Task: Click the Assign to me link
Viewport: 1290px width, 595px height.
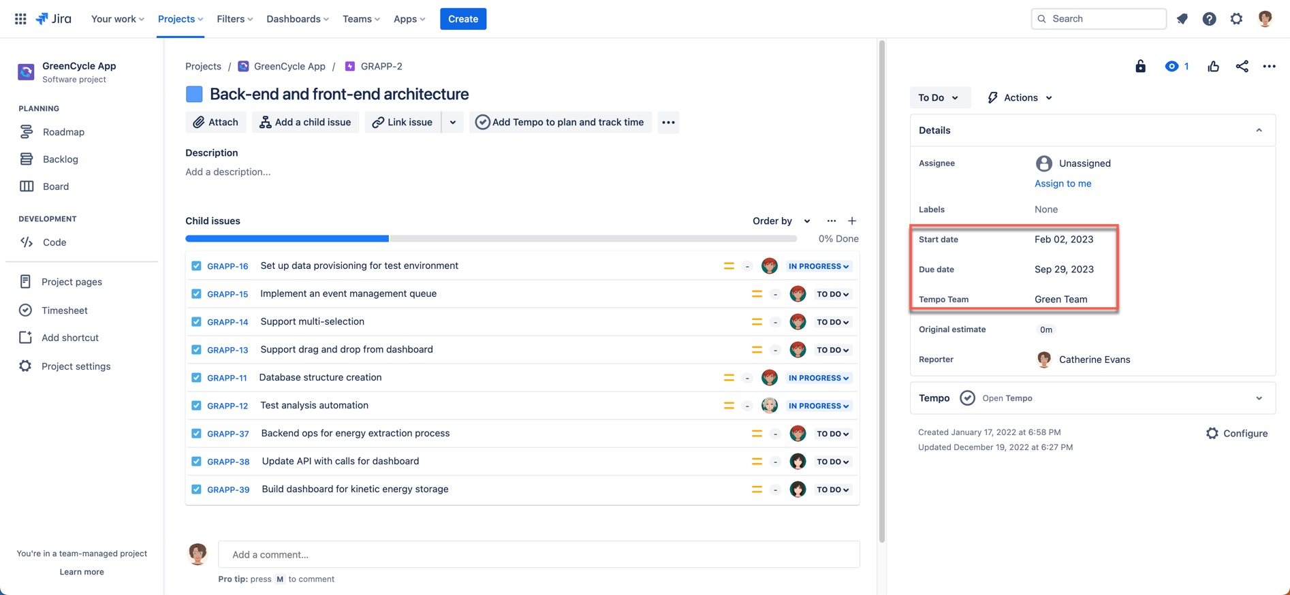Action: point(1063,183)
